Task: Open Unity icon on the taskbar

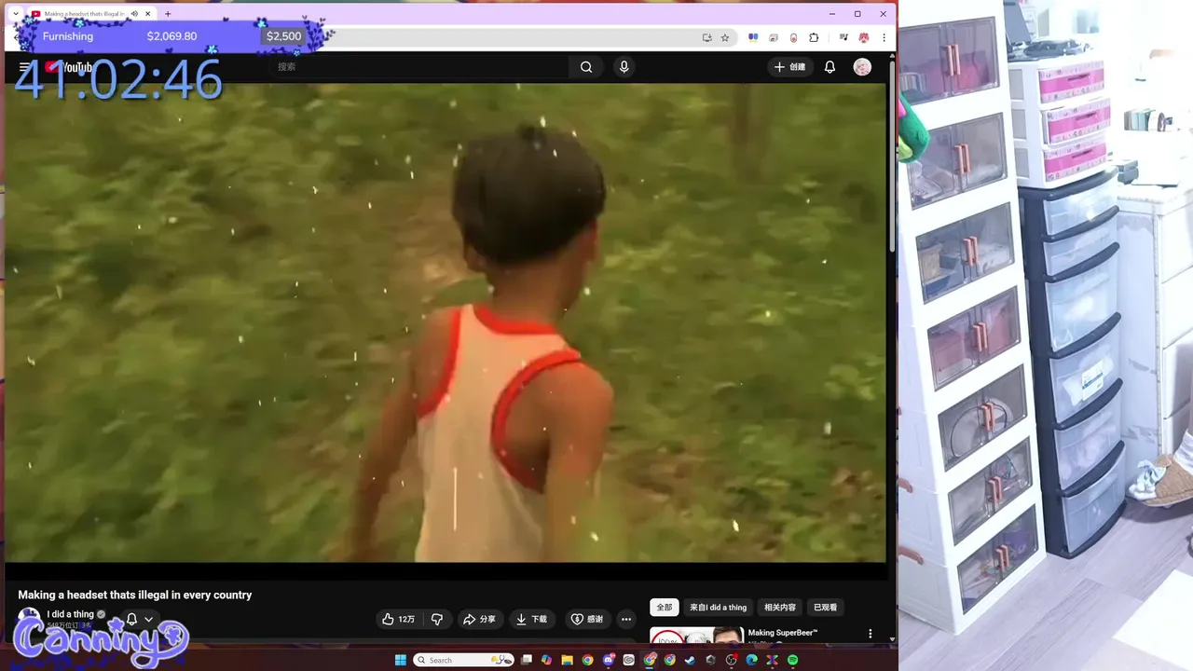Action: tap(710, 660)
